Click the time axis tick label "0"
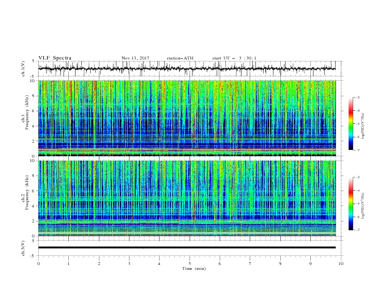Image resolution: width=384 pixels, height=296 pixels. coord(38,264)
